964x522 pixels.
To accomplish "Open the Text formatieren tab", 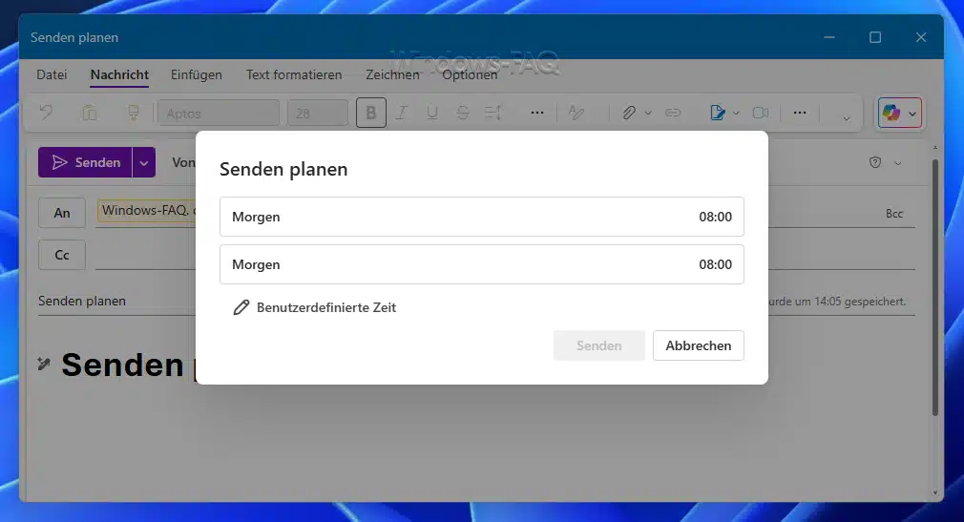I will pyautogui.click(x=294, y=74).
